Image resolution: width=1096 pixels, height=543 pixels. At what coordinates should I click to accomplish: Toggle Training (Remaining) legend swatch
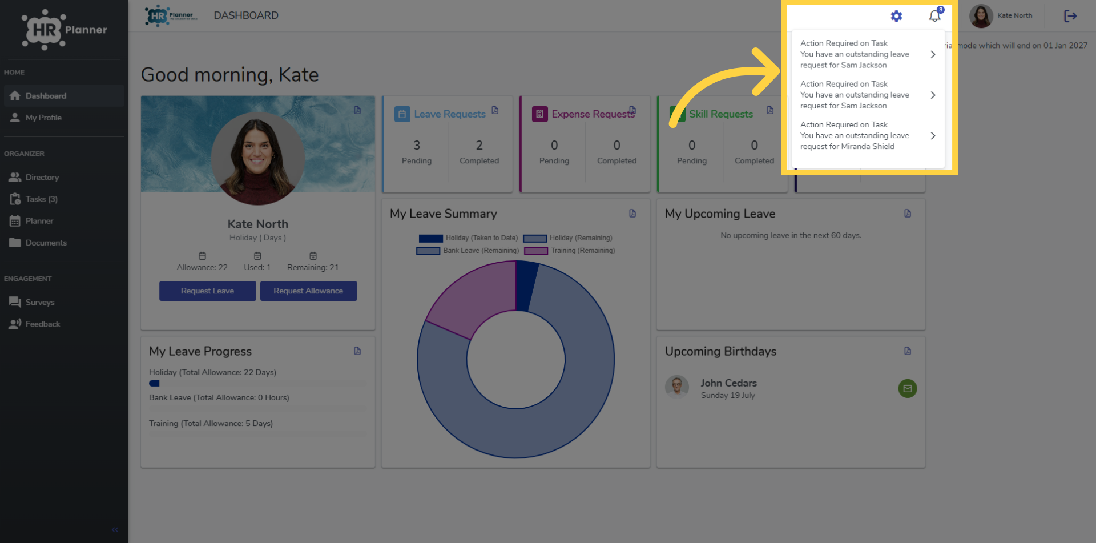pos(536,251)
